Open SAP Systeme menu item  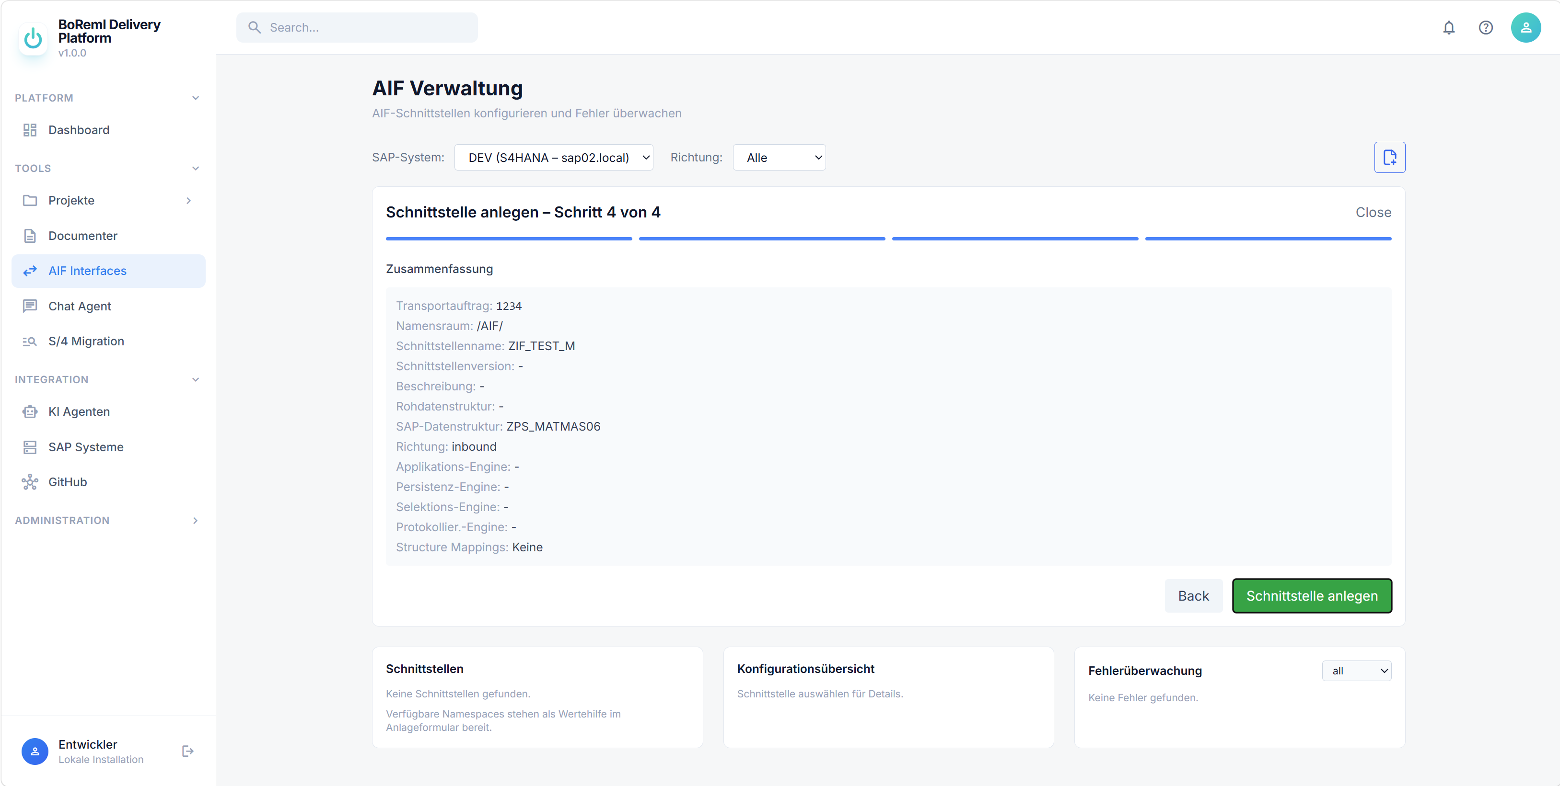(108, 447)
